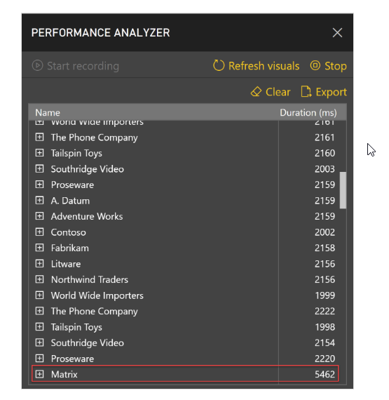Select The Phone Company row showing 2222
Viewport: 389px width, 400px height.
point(185,311)
